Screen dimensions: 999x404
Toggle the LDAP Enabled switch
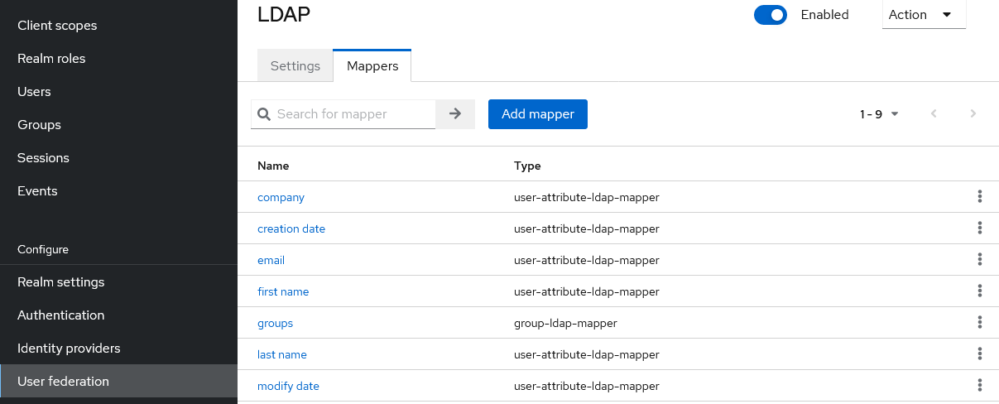[x=771, y=15]
